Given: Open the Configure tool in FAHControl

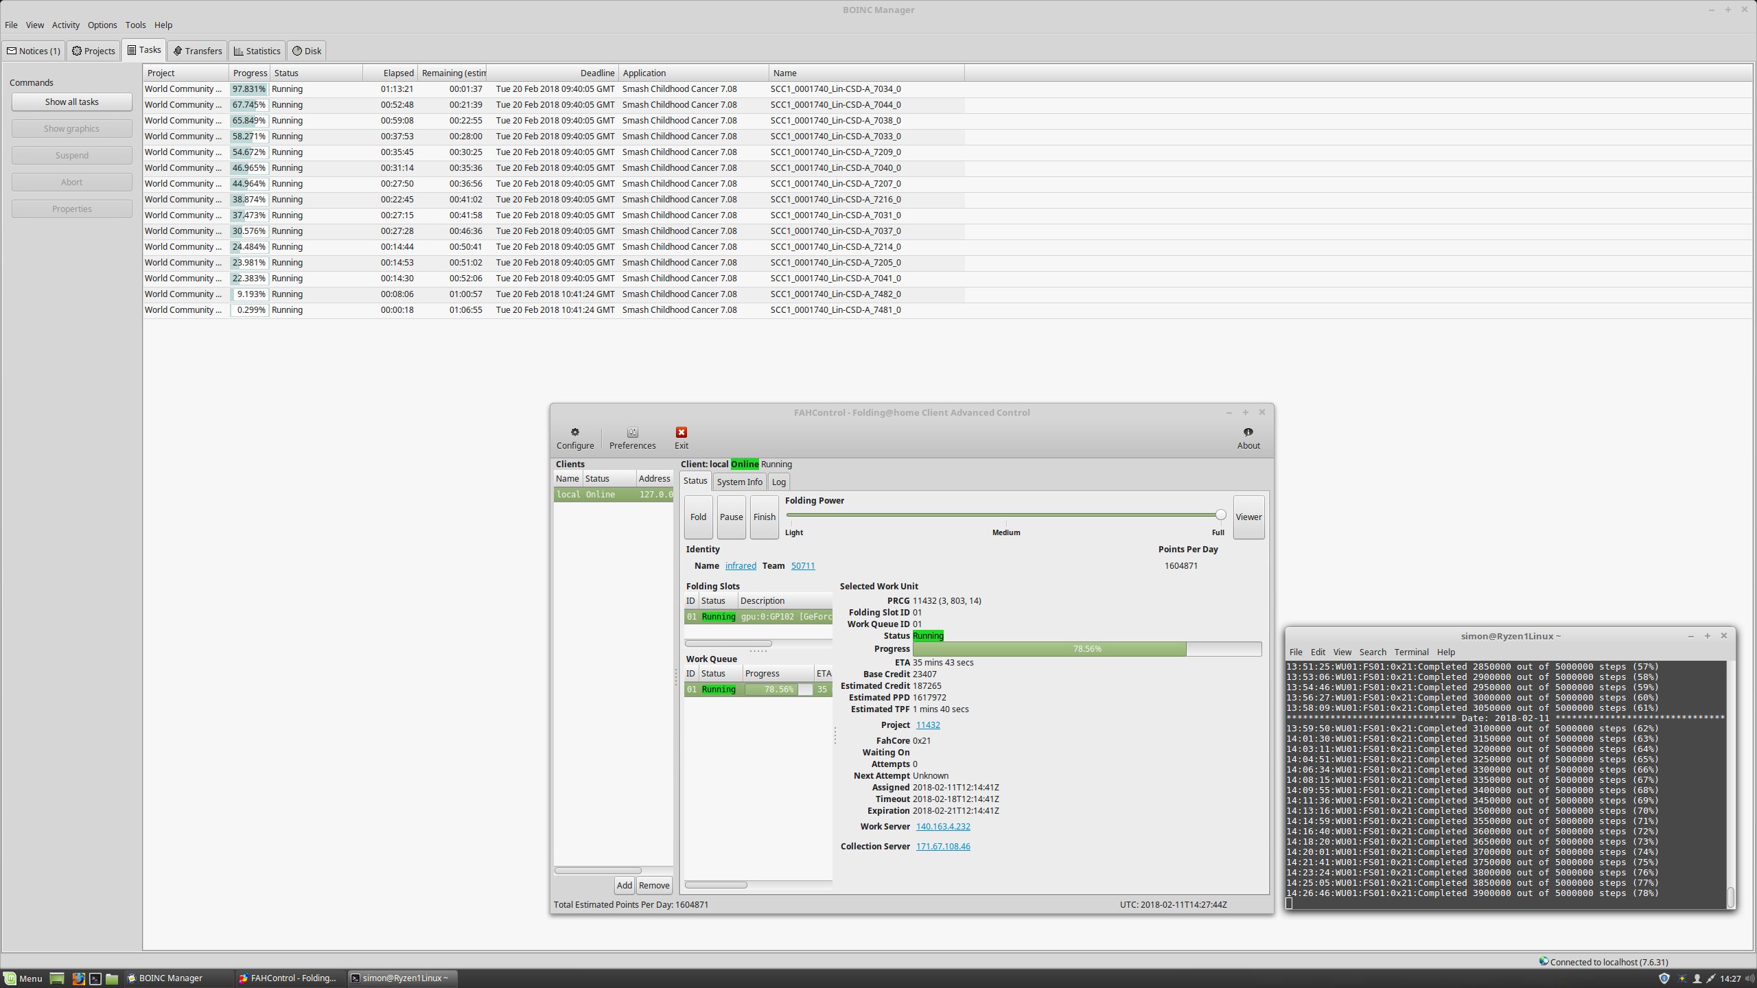Looking at the screenshot, I should point(575,438).
